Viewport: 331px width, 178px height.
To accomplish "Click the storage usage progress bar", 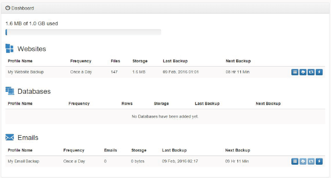I will pyautogui.click(x=83, y=32).
